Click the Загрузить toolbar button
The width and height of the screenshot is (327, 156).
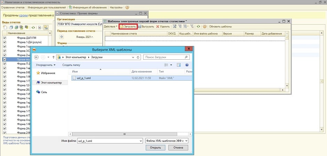[128, 26]
